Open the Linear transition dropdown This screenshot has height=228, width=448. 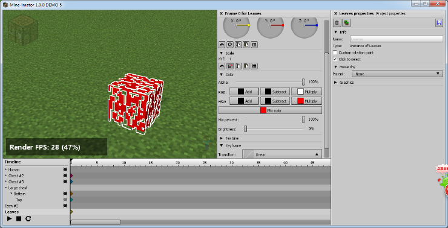(x=282, y=154)
